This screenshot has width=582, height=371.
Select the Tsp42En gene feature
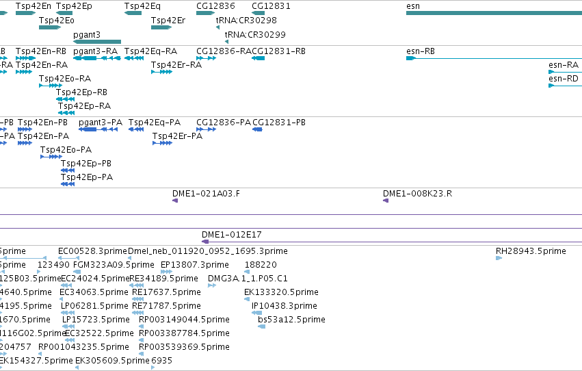click(25, 13)
